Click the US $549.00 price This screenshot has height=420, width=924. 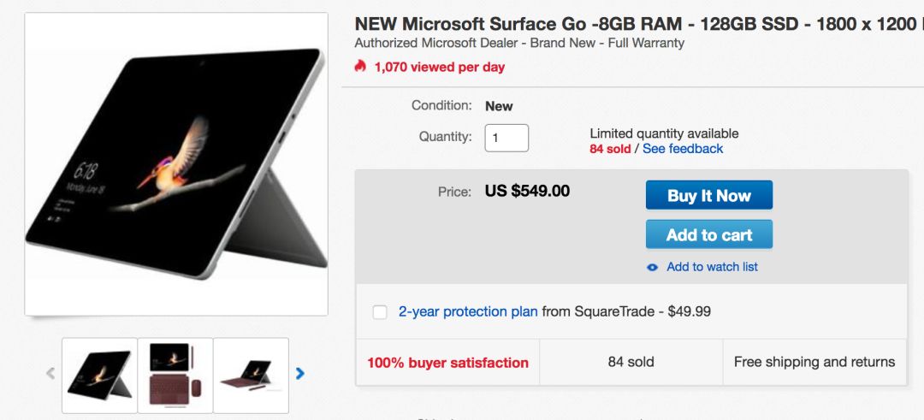click(527, 191)
